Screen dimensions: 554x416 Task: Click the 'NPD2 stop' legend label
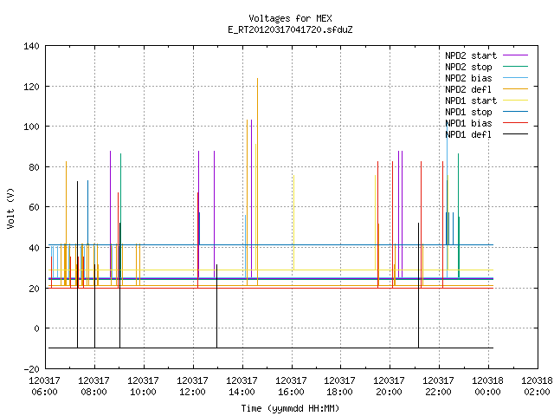click(x=468, y=67)
